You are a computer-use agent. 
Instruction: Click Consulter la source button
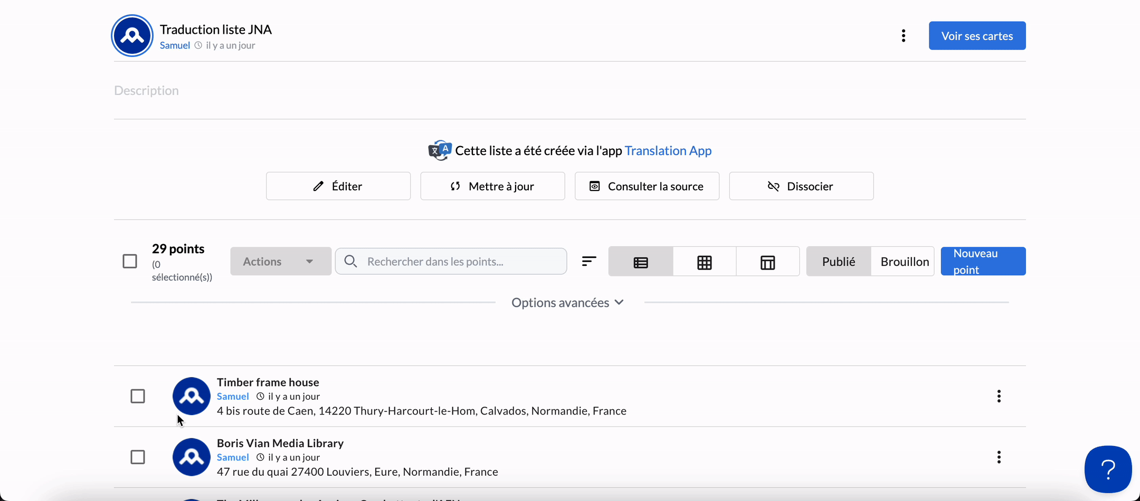(x=647, y=186)
